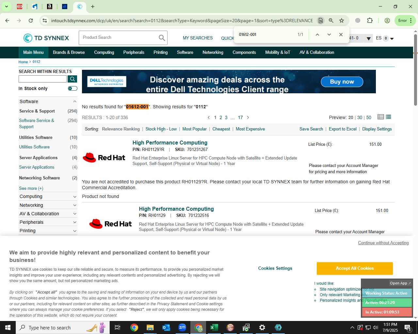
Task: Close the find-in-page bar
Action: pos(341,35)
